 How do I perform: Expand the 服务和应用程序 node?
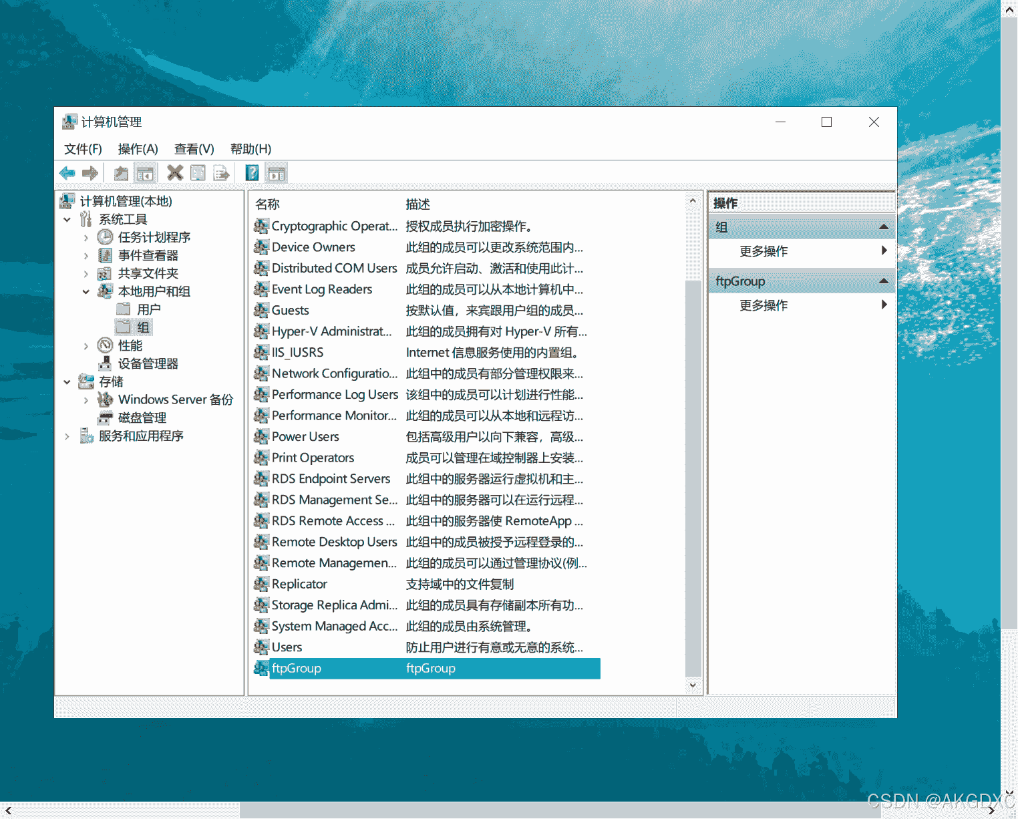tap(67, 436)
